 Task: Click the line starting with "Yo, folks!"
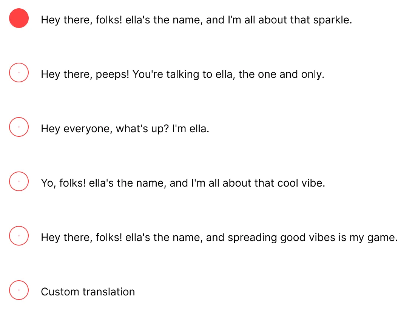point(183,183)
